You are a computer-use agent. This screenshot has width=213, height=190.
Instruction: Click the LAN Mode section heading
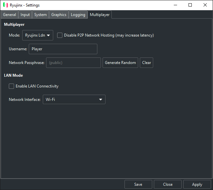tap(13, 75)
